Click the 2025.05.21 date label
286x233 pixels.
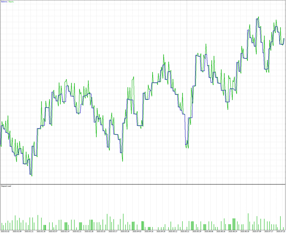(185, 231)
